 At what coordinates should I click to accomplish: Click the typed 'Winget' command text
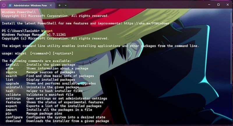(47, 31)
